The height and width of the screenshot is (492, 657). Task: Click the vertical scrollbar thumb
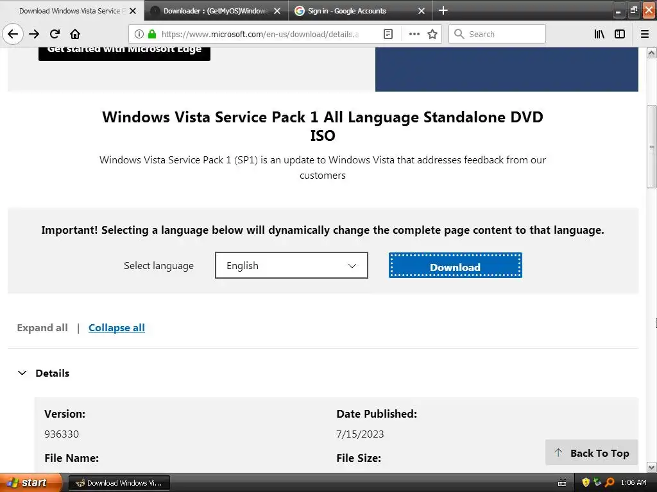(652, 147)
